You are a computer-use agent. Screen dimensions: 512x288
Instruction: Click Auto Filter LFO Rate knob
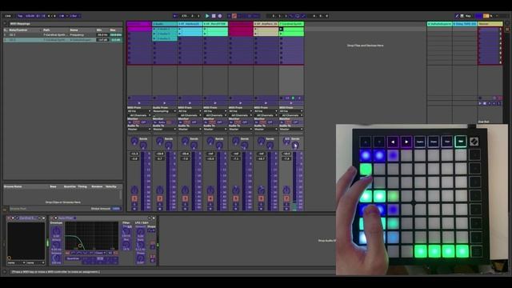click(141, 245)
